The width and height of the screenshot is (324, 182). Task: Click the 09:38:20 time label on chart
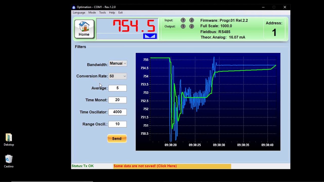(x=171, y=145)
